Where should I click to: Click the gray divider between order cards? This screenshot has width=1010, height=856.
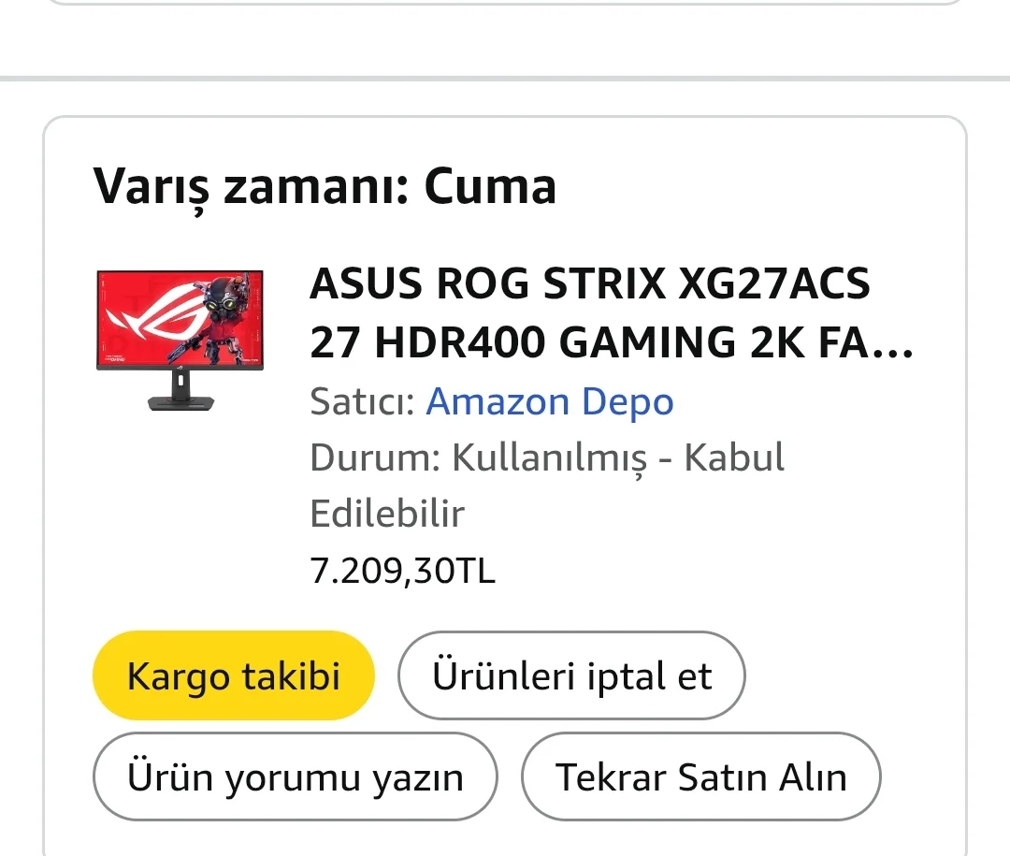click(505, 79)
